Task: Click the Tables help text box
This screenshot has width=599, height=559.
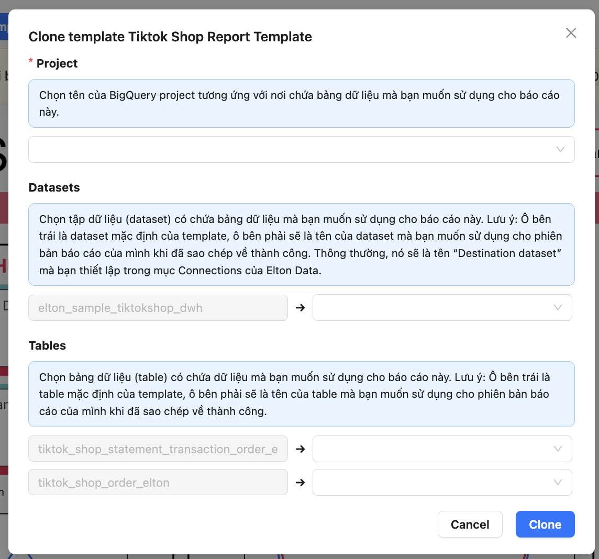Action: pos(302,394)
